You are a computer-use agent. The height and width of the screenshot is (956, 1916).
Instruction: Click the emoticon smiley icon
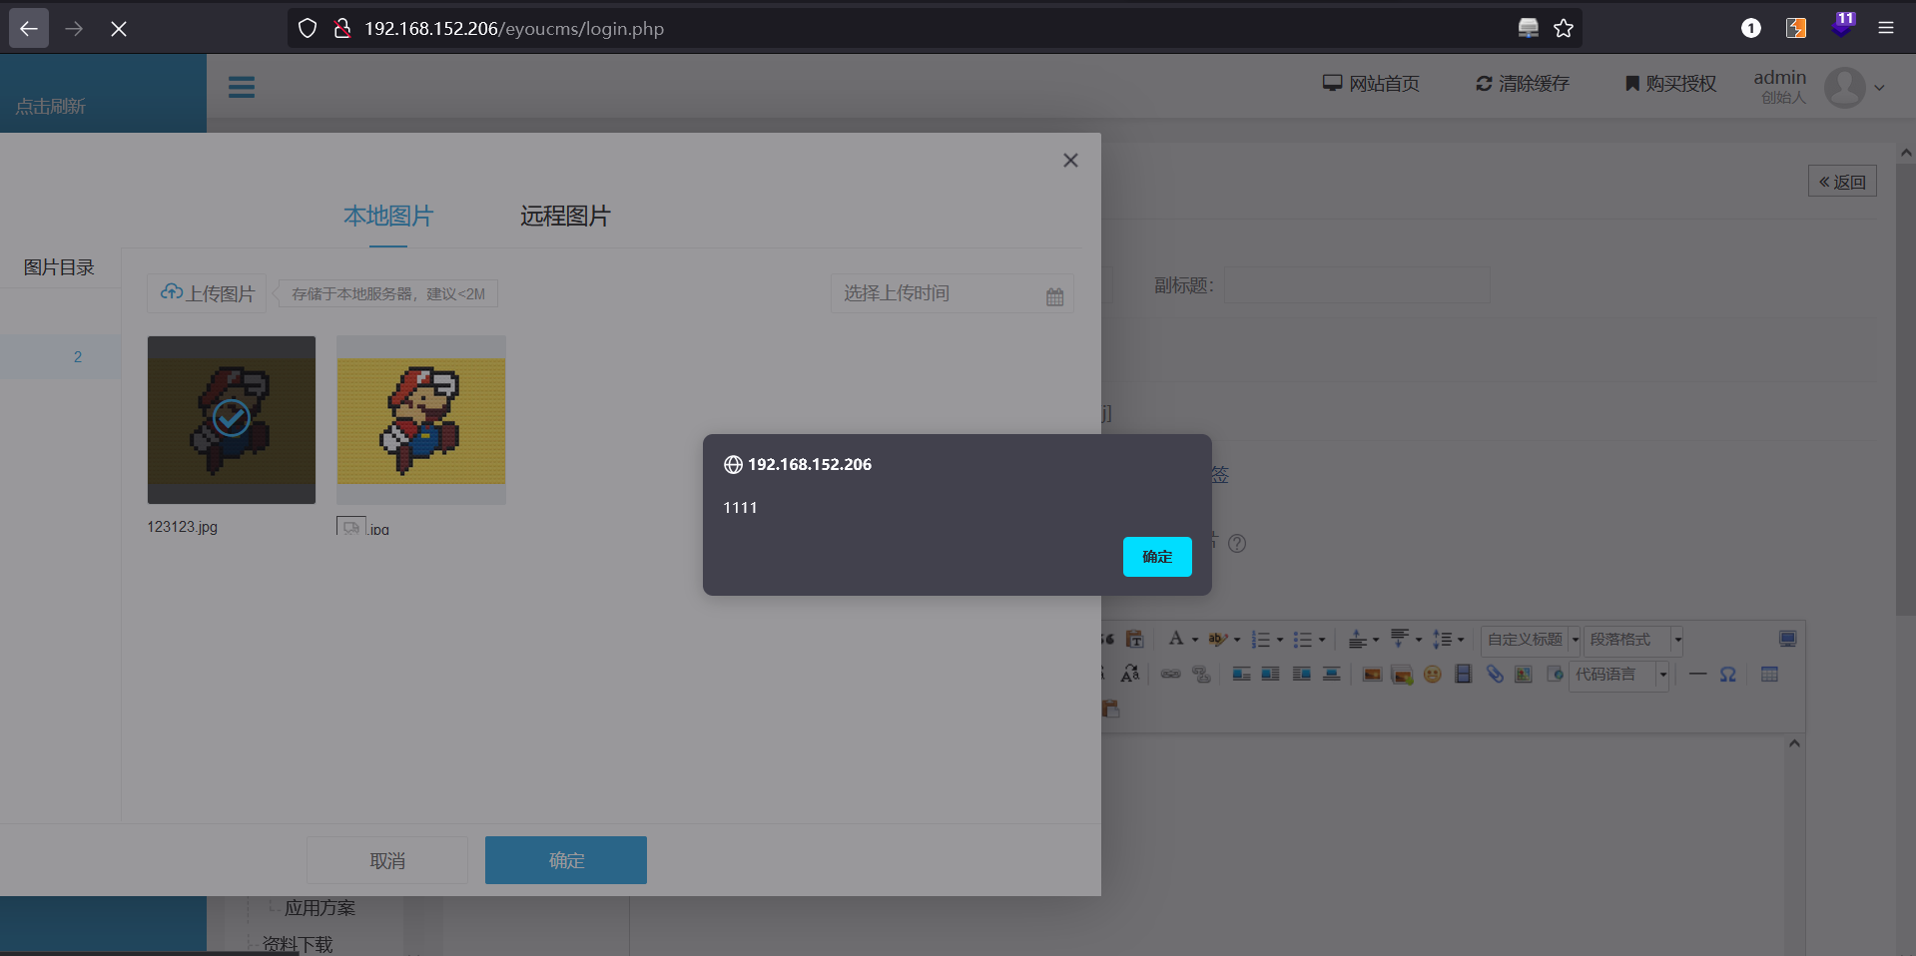1433,675
